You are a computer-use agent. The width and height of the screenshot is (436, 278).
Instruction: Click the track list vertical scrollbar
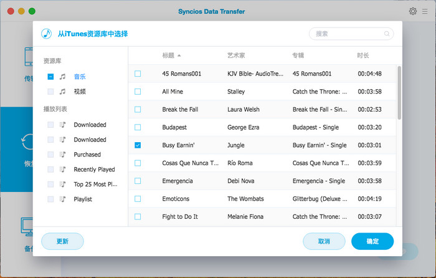pyautogui.click(x=399, y=93)
